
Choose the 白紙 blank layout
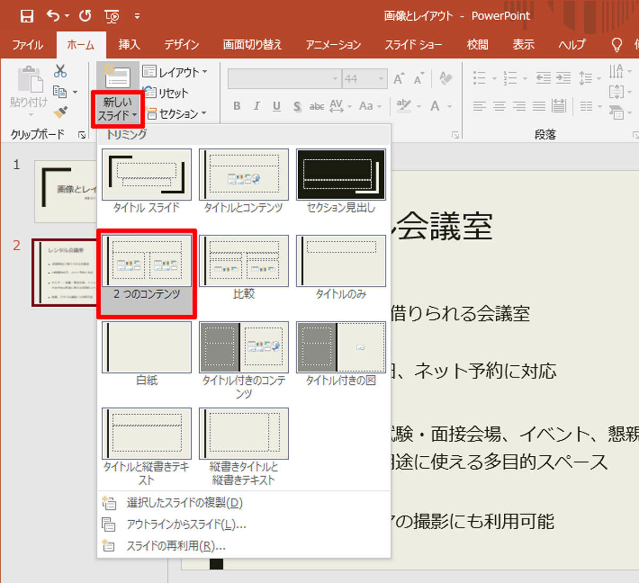click(146, 354)
